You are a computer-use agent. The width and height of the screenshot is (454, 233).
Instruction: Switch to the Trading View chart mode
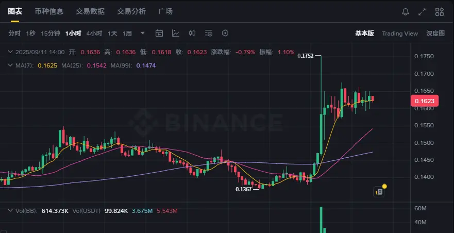pyautogui.click(x=400, y=34)
